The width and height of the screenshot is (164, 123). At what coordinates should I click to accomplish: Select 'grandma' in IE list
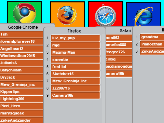pyautogui.click(x=152, y=37)
